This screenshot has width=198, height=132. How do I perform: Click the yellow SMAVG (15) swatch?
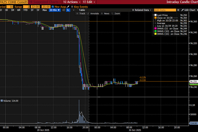pyautogui.click(x=155, y=34)
